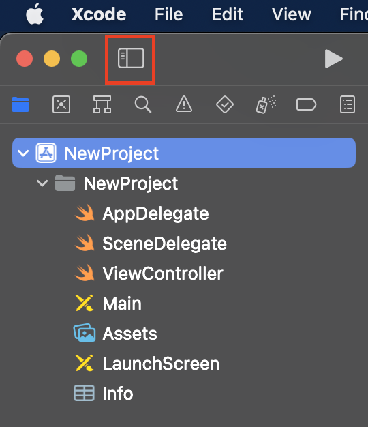The height and width of the screenshot is (427, 368).
Task: Zoom the window with the green button
Action: [x=79, y=59]
